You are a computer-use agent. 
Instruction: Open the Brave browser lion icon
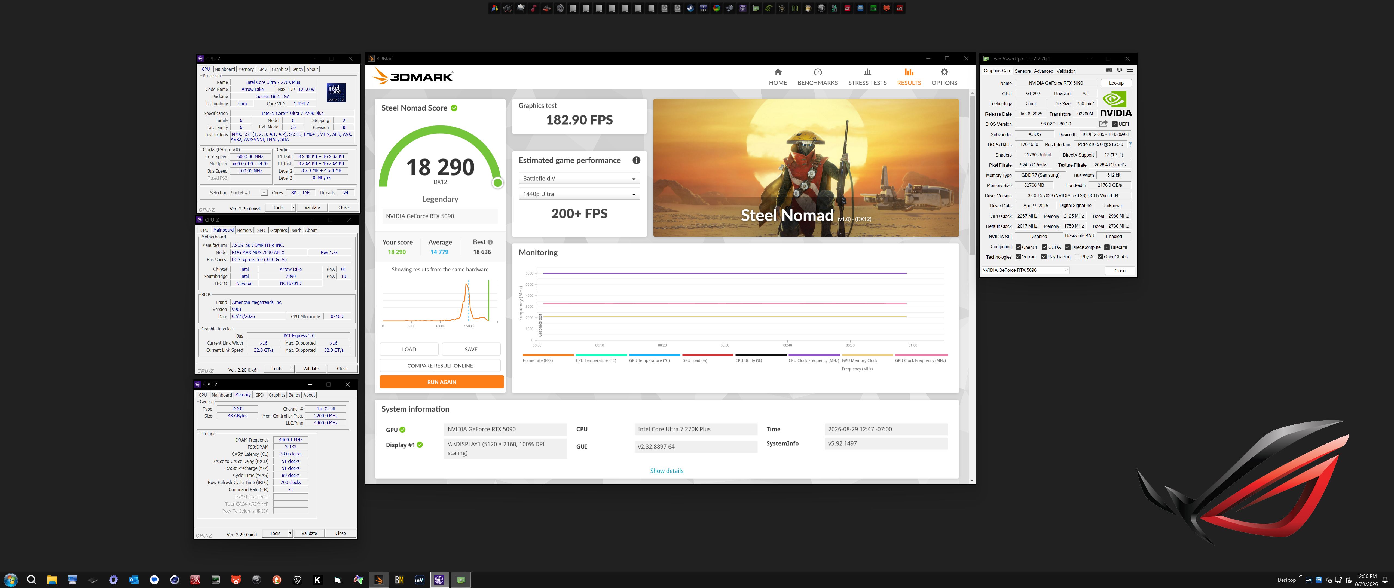[x=297, y=580]
